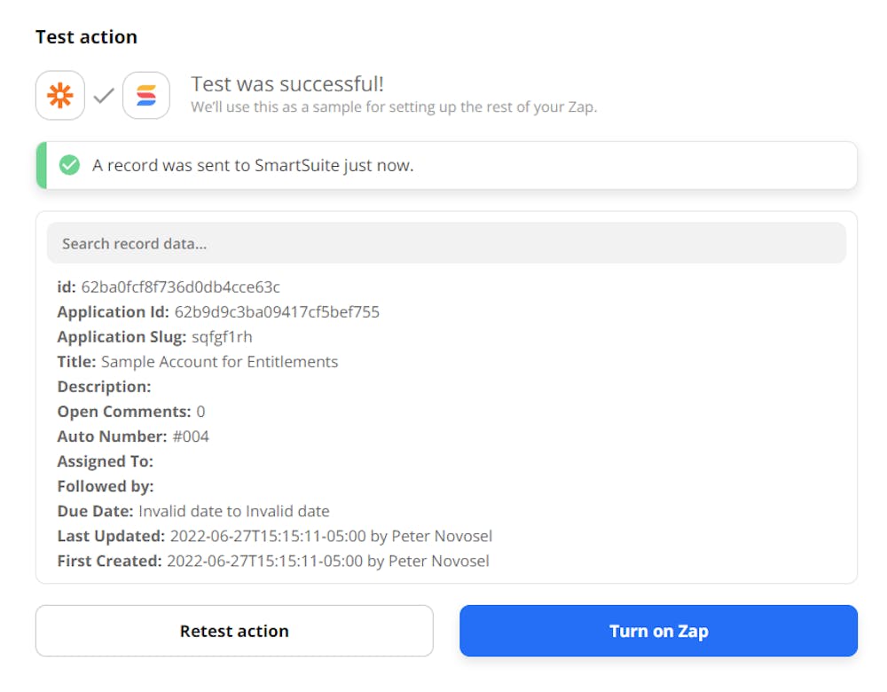Click the Open Comments row
The height and width of the screenshot is (692, 887).
tap(131, 412)
